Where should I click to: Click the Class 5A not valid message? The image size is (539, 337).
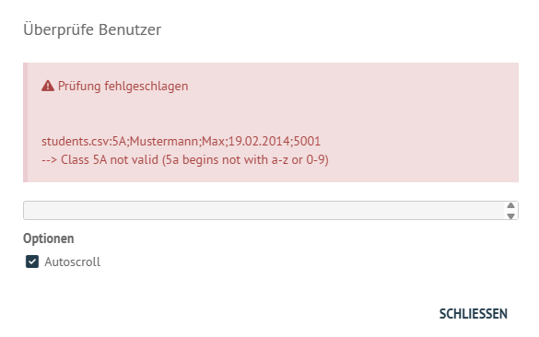pyautogui.click(x=110, y=160)
